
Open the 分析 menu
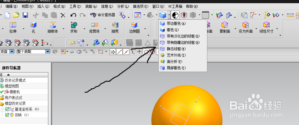[123, 7]
